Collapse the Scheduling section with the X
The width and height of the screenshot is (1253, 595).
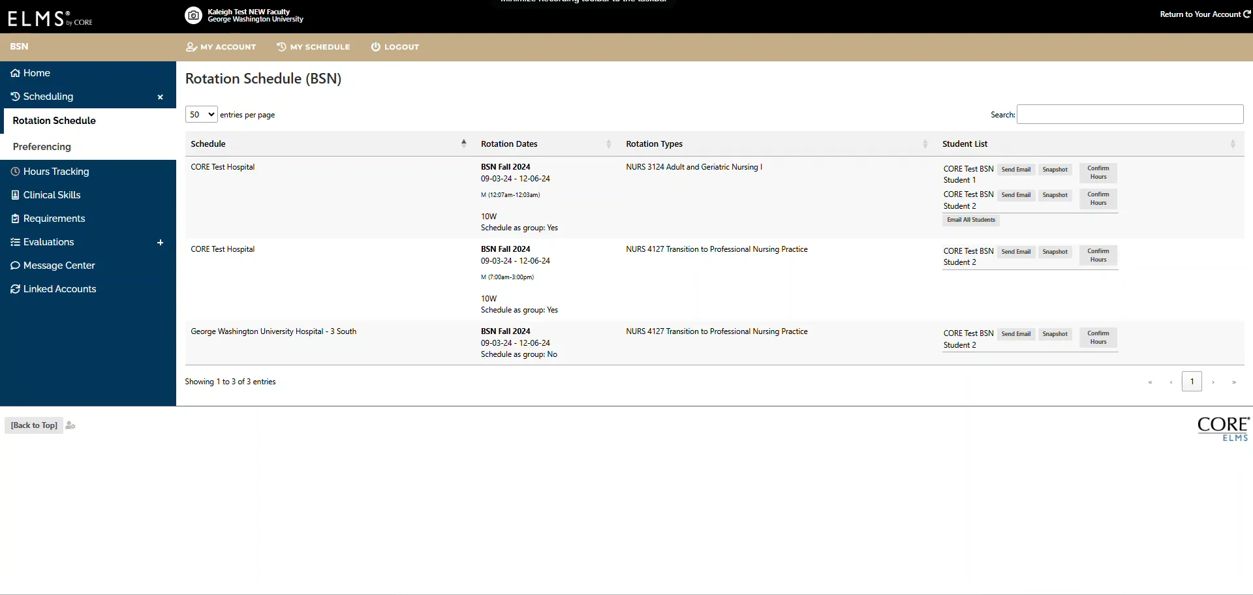(x=160, y=97)
